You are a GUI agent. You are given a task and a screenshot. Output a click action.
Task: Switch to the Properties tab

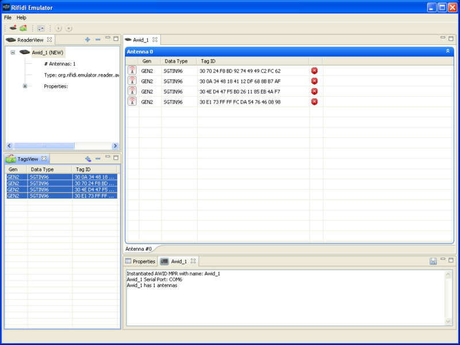click(140, 262)
